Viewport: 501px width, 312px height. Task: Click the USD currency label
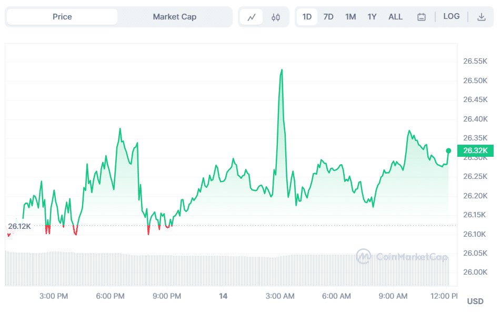tap(475, 301)
